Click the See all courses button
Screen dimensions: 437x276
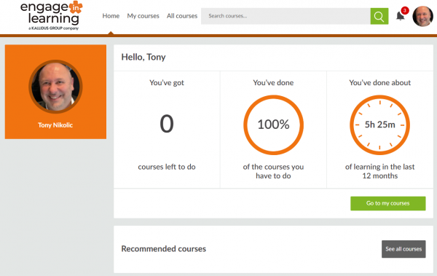pyautogui.click(x=403, y=249)
